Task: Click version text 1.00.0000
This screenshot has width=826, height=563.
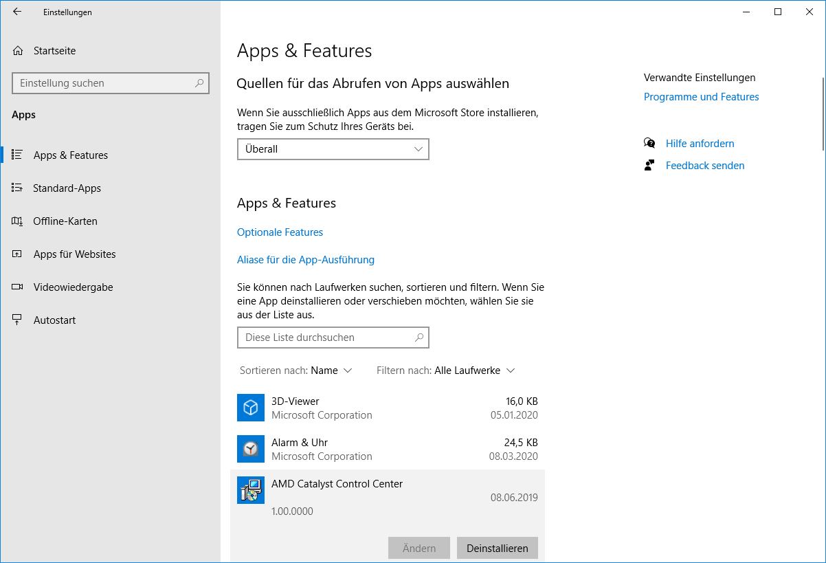Action: 292,511
